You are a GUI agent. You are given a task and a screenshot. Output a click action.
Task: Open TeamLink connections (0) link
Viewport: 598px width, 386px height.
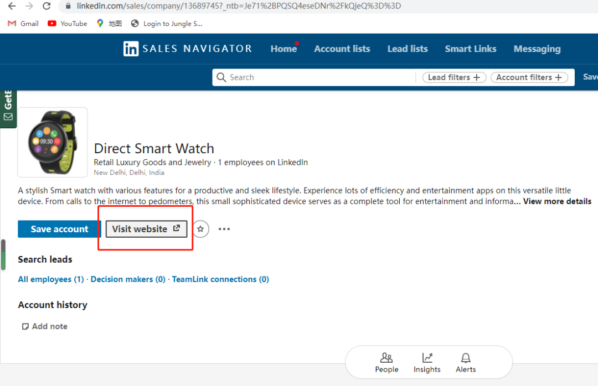point(220,279)
